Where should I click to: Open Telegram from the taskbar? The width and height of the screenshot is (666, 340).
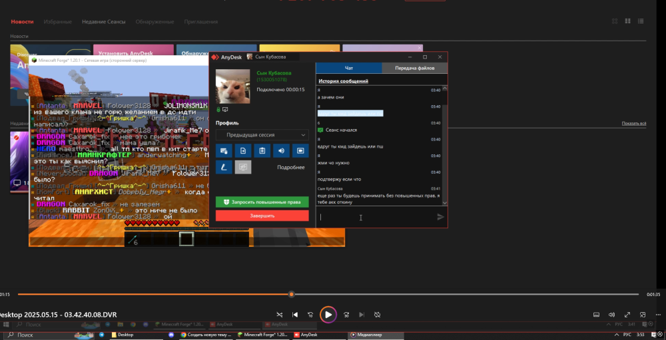(102, 335)
